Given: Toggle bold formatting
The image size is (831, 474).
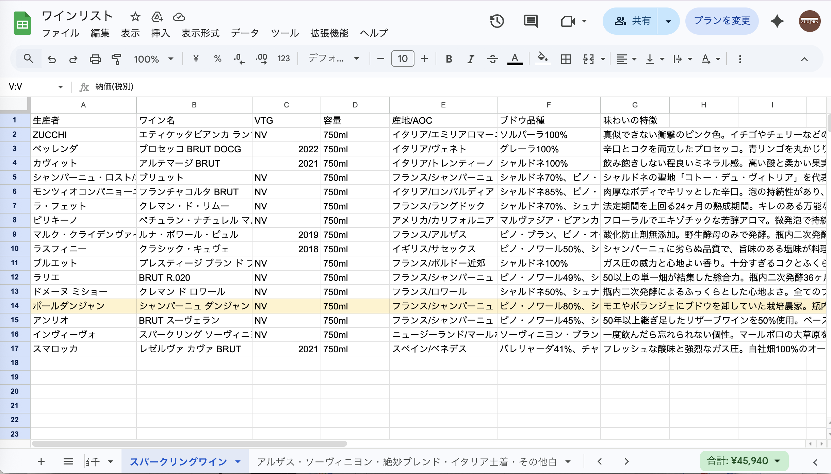Looking at the screenshot, I should [x=449, y=59].
